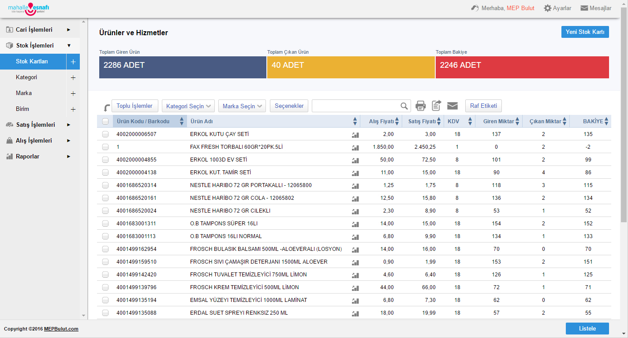Check the box for FAX FRESH TORBALI row
Image resolution: width=628 pixels, height=338 pixels.
pyautogui.click(x=105, y=147)
